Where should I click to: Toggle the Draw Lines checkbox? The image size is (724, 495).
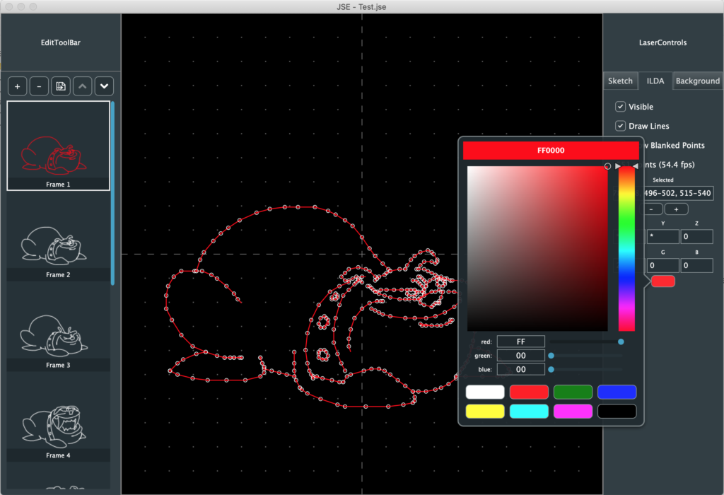(x=620, y=126)
